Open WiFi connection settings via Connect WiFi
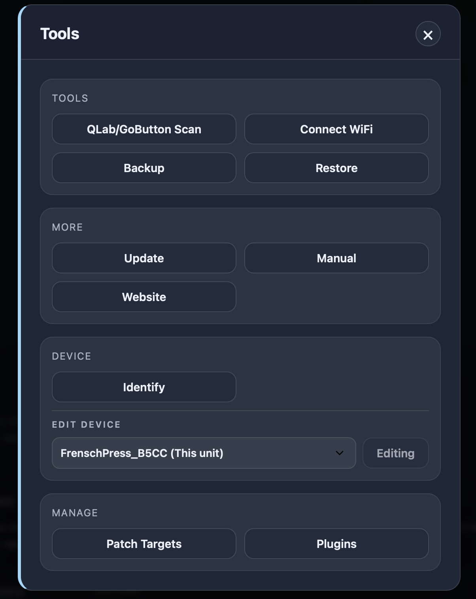476x599 pixels. point(336,129)
